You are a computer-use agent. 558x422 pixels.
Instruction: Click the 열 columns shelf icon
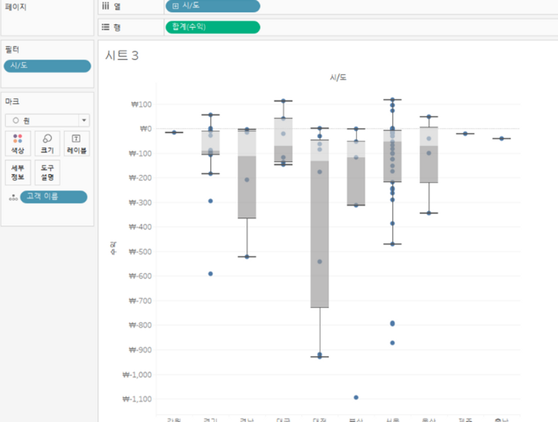point(105,6)
